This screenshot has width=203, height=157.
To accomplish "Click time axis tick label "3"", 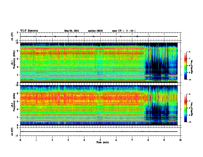I will 68,140.
